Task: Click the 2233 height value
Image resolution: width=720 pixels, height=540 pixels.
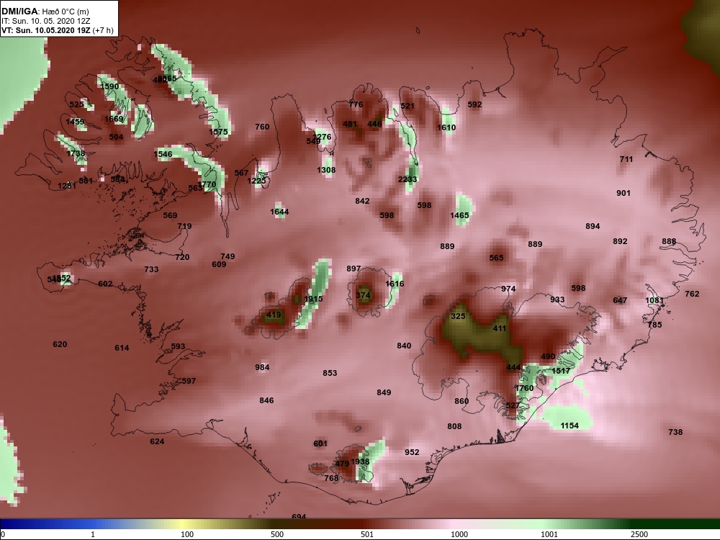Action: click(x=408, y=179)
